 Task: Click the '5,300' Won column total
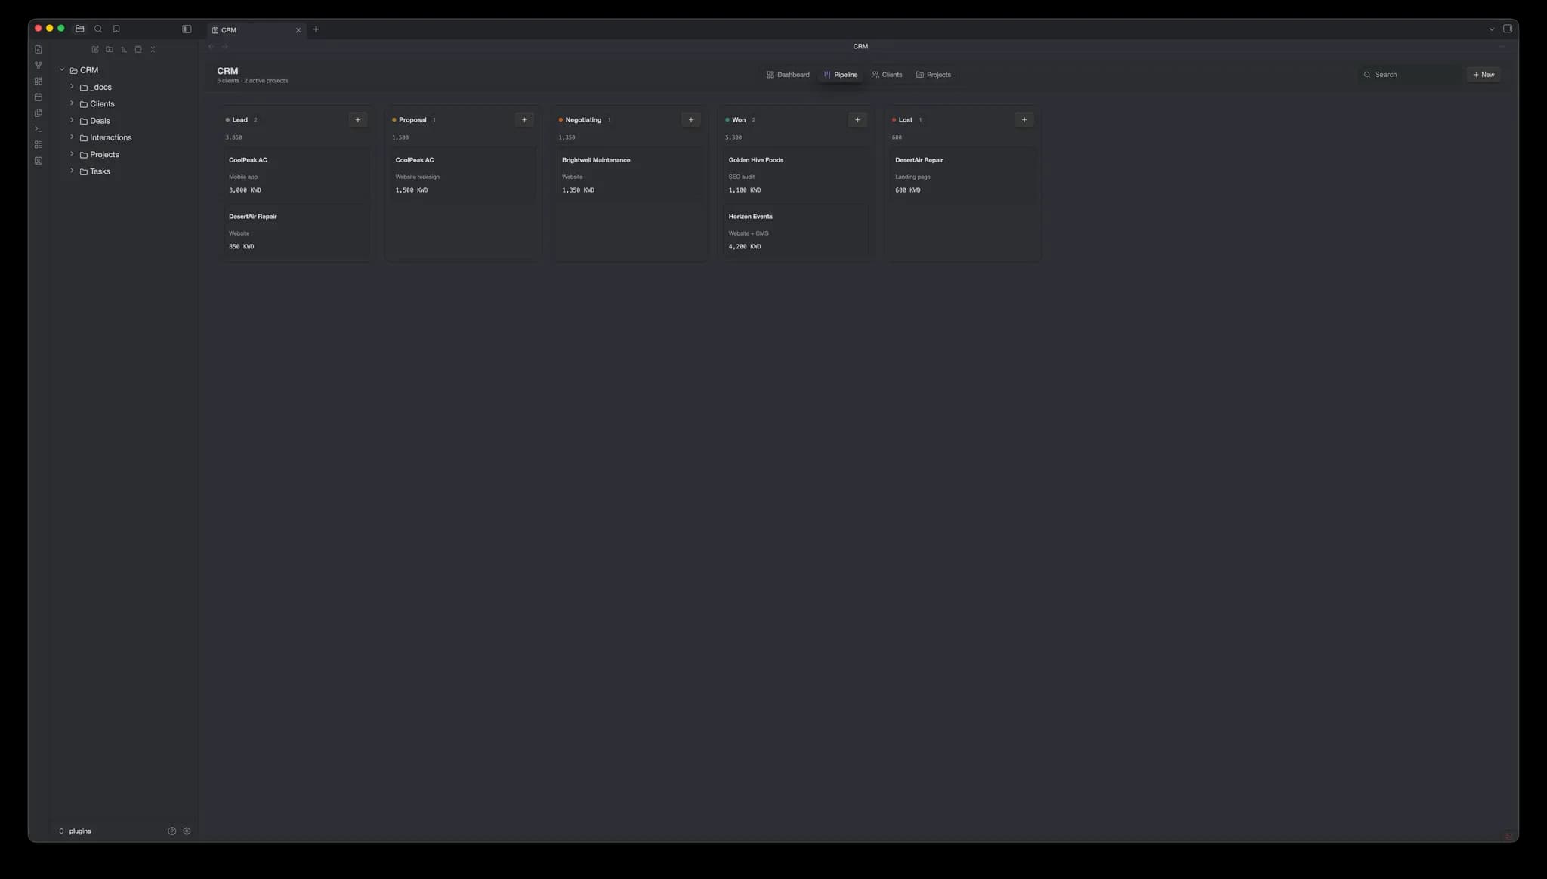pos(733,137)
